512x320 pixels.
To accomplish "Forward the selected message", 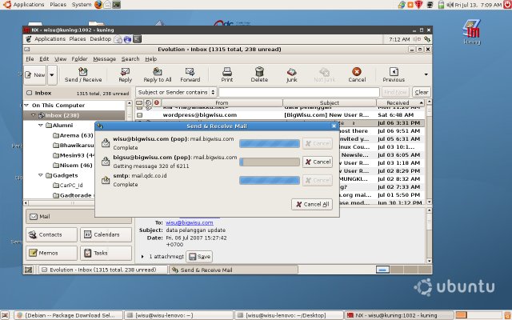I will 190,74.
